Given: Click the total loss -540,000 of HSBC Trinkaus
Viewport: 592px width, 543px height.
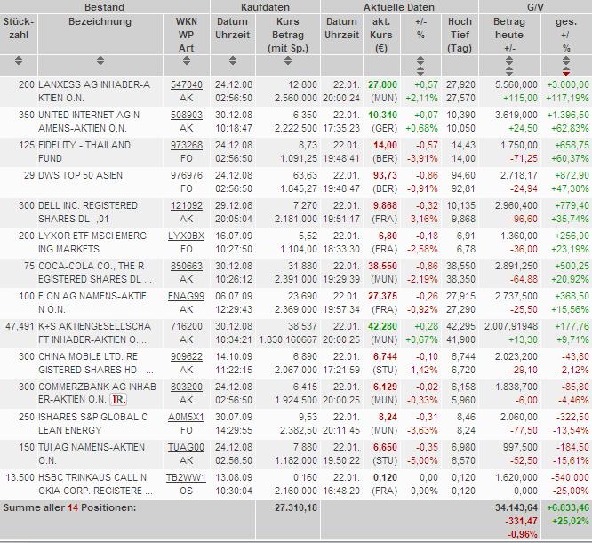Looking at the screenshot, I should pos(570,477).
